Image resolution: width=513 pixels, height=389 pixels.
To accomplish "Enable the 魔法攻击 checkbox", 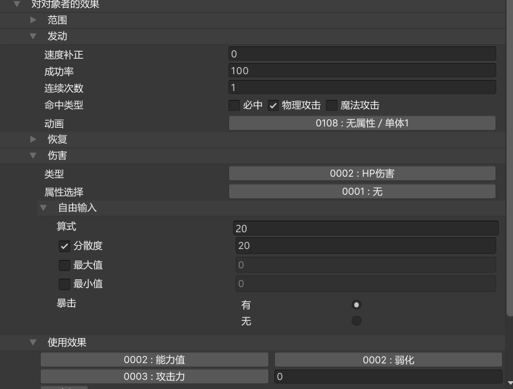I will pyautogui.click(x=332, y=105).
